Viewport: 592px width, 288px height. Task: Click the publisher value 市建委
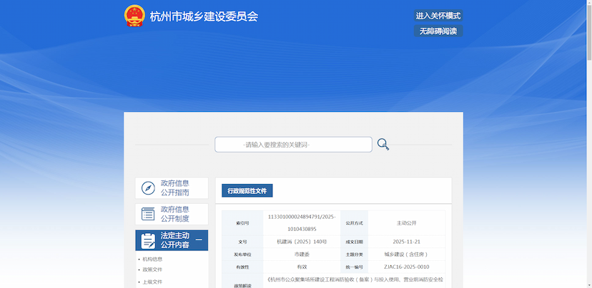pyautogui.click(x=302, y=254)
